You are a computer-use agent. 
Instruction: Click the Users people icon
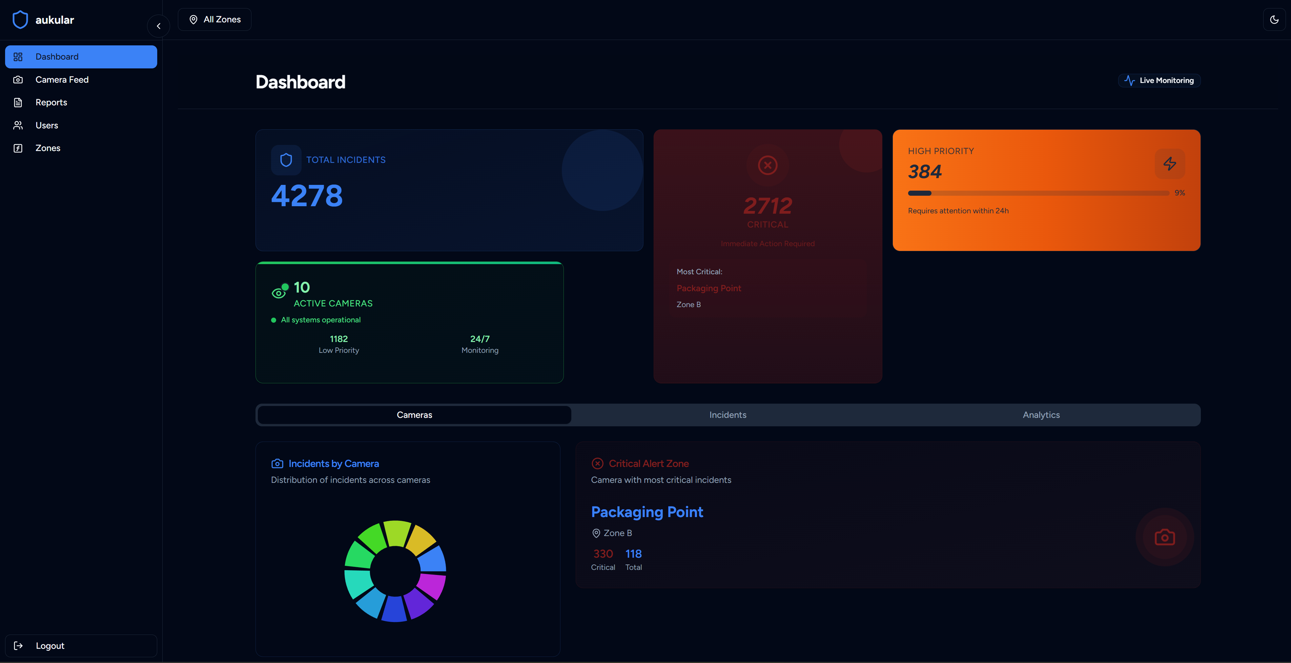[18, 125]
